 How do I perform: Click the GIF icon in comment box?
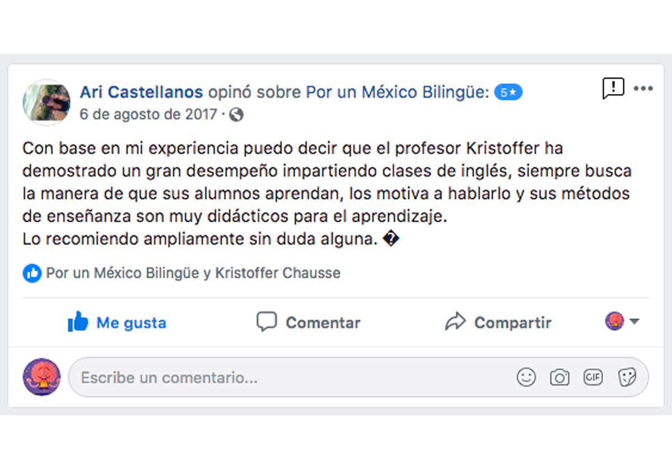tap(593, 378)
